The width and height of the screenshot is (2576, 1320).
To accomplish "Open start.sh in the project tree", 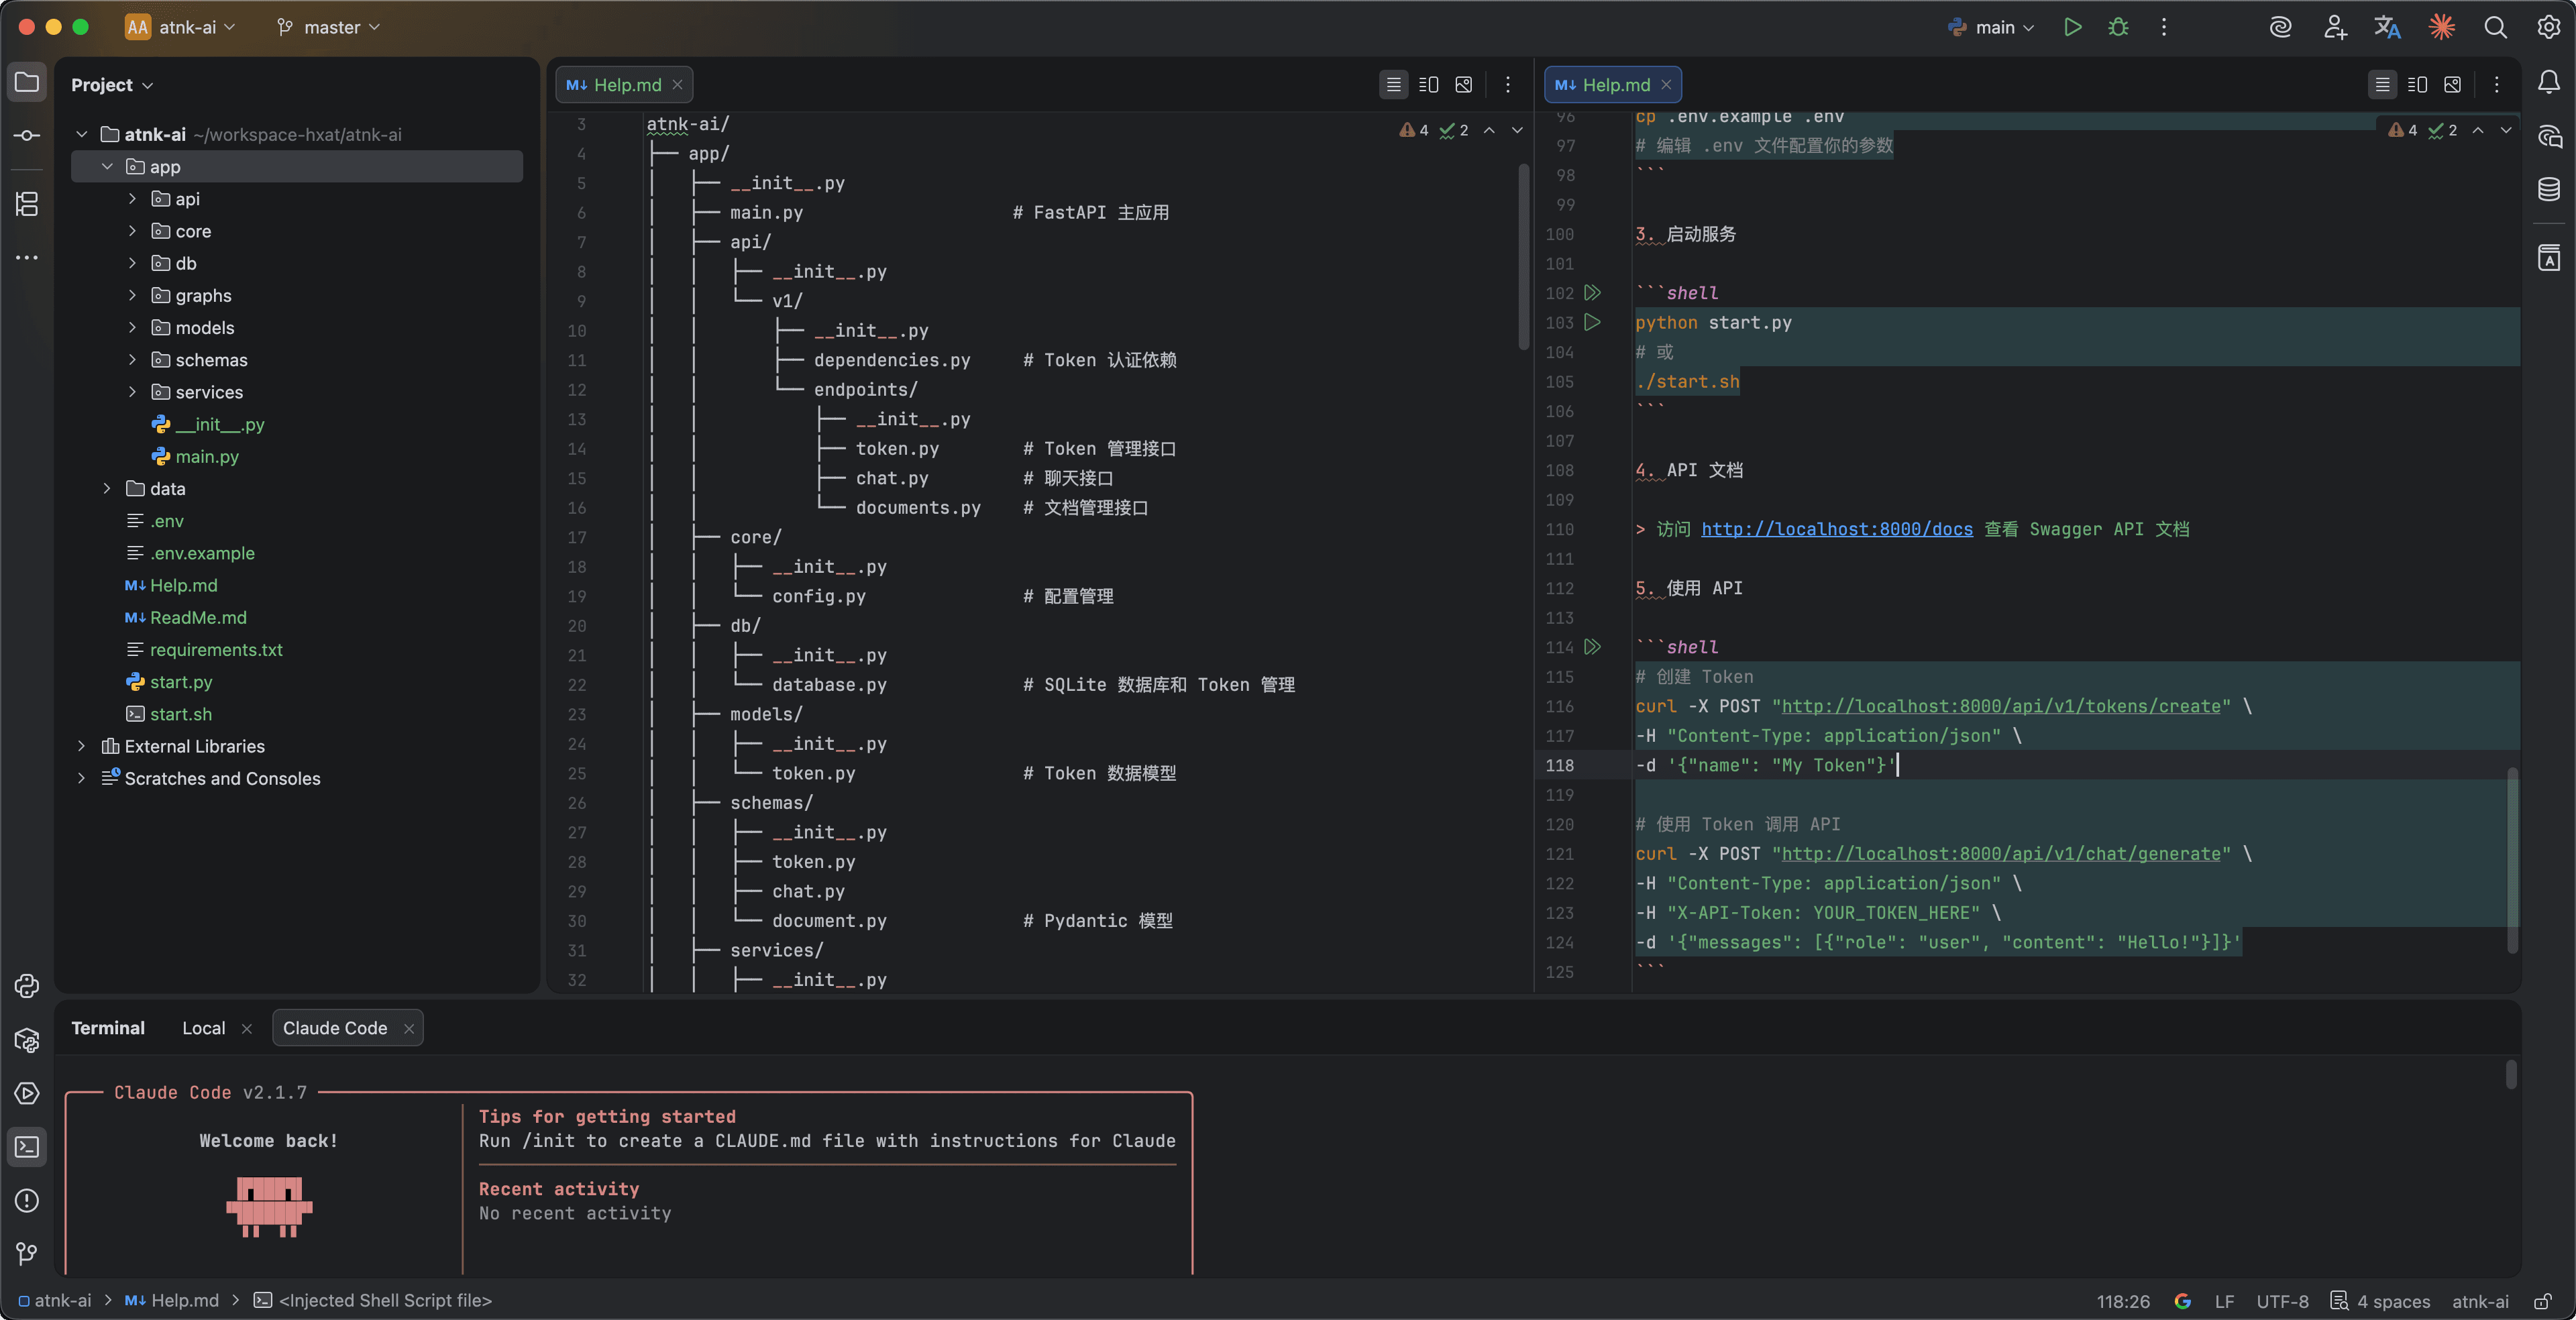I will pyautogui.click(x=180, y=714).
